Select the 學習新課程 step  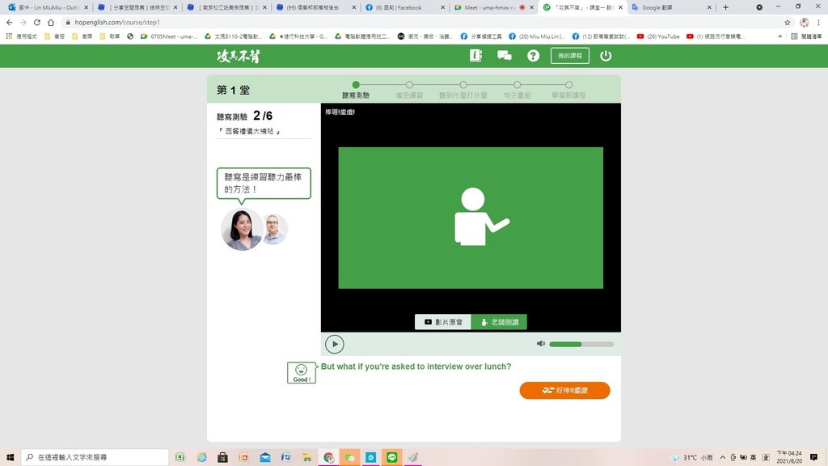[x=568, y=90]
